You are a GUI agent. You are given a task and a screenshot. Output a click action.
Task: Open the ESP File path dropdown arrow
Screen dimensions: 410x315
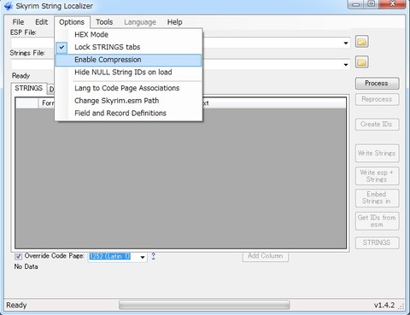pyautogui.click(x=346, y=43)
